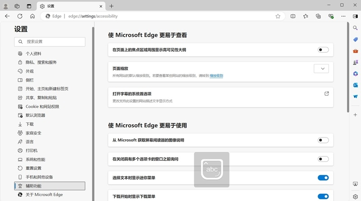Open the paper plane Drop icon in sidebar
Viewport: 361px width, 201px height.
[355, 96]
